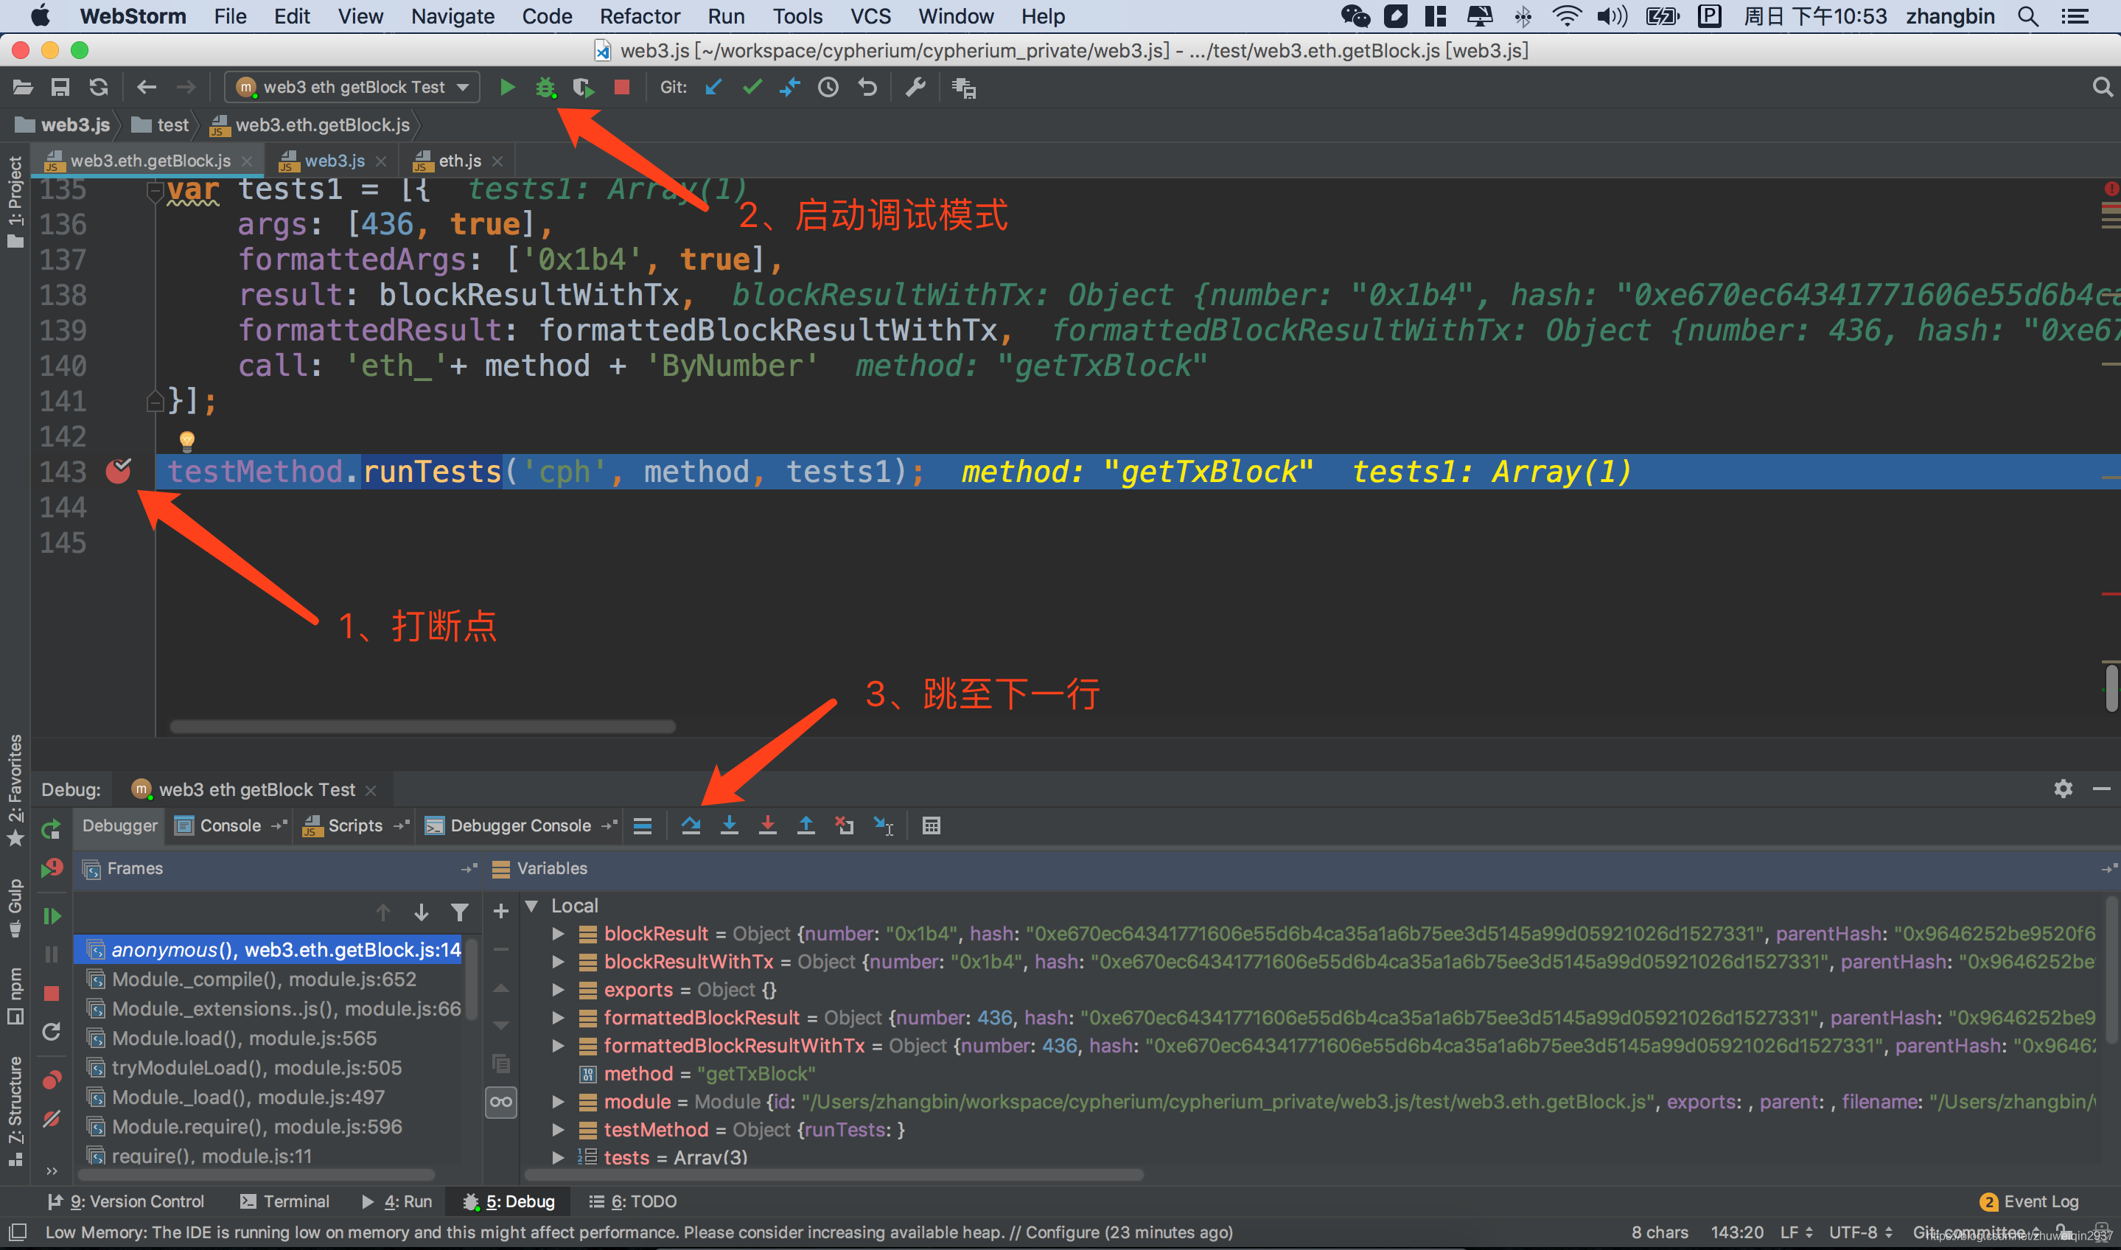Run with coverage icon in the toolbar
This screenshot has width=2121, height=1250.
point(584,87)
